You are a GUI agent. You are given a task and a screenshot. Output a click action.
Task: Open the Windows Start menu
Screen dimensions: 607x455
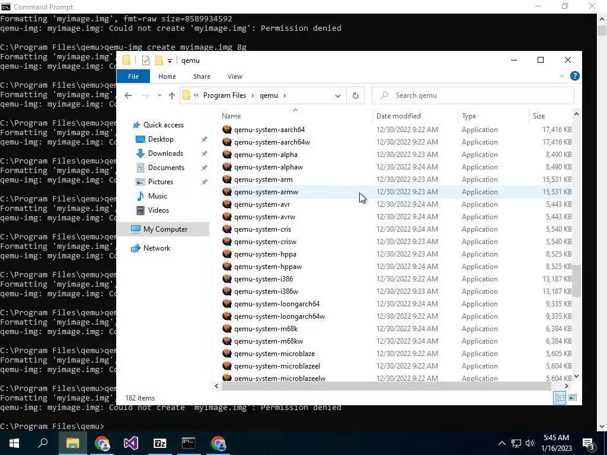pos(14,443)
